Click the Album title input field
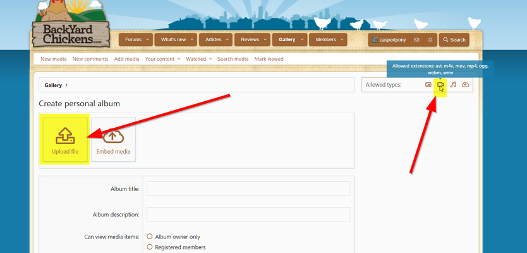Screen dimensions: 527x253 (x=248, y=189)
